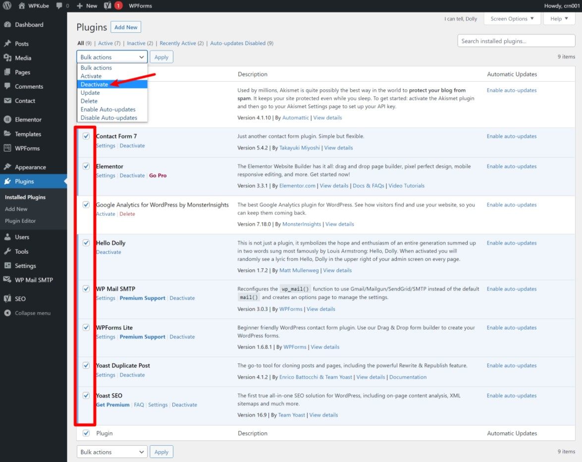
Task: Expand the Help panel
Action: [x=559, y=18]
